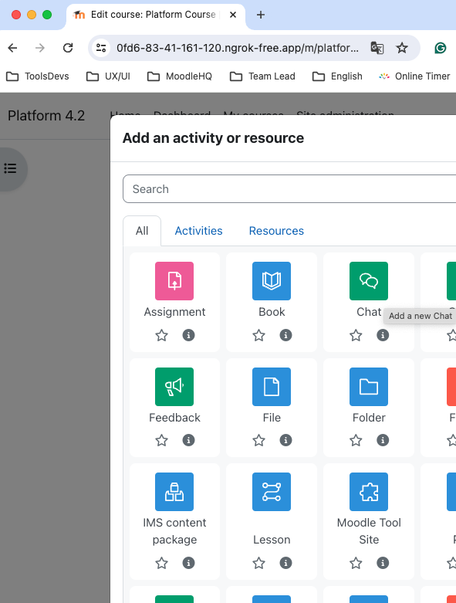Select the IMS content package icon

174,492
